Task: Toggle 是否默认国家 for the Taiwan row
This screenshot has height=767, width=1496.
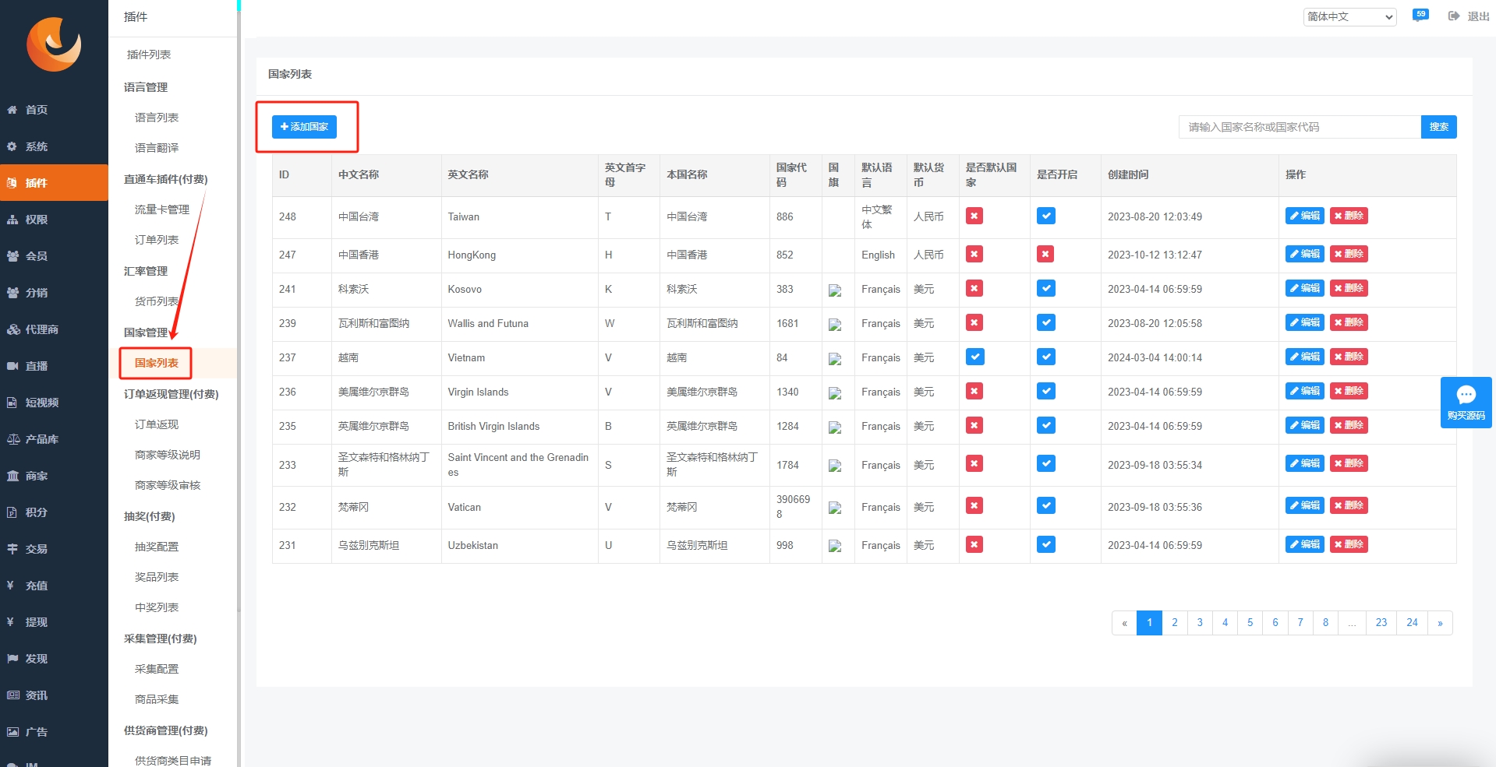Action: (x=974, y=216)
